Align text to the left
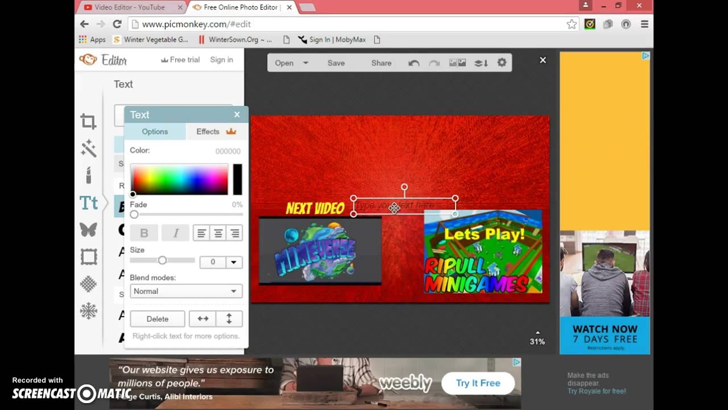The image size is (728, 410). (201, 233)
